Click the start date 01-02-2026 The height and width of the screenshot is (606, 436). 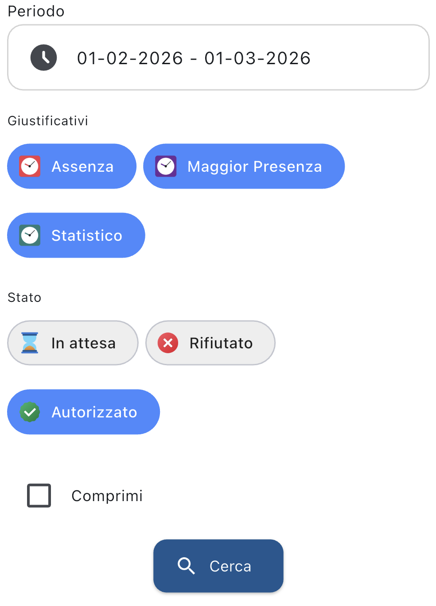(130, 58)
